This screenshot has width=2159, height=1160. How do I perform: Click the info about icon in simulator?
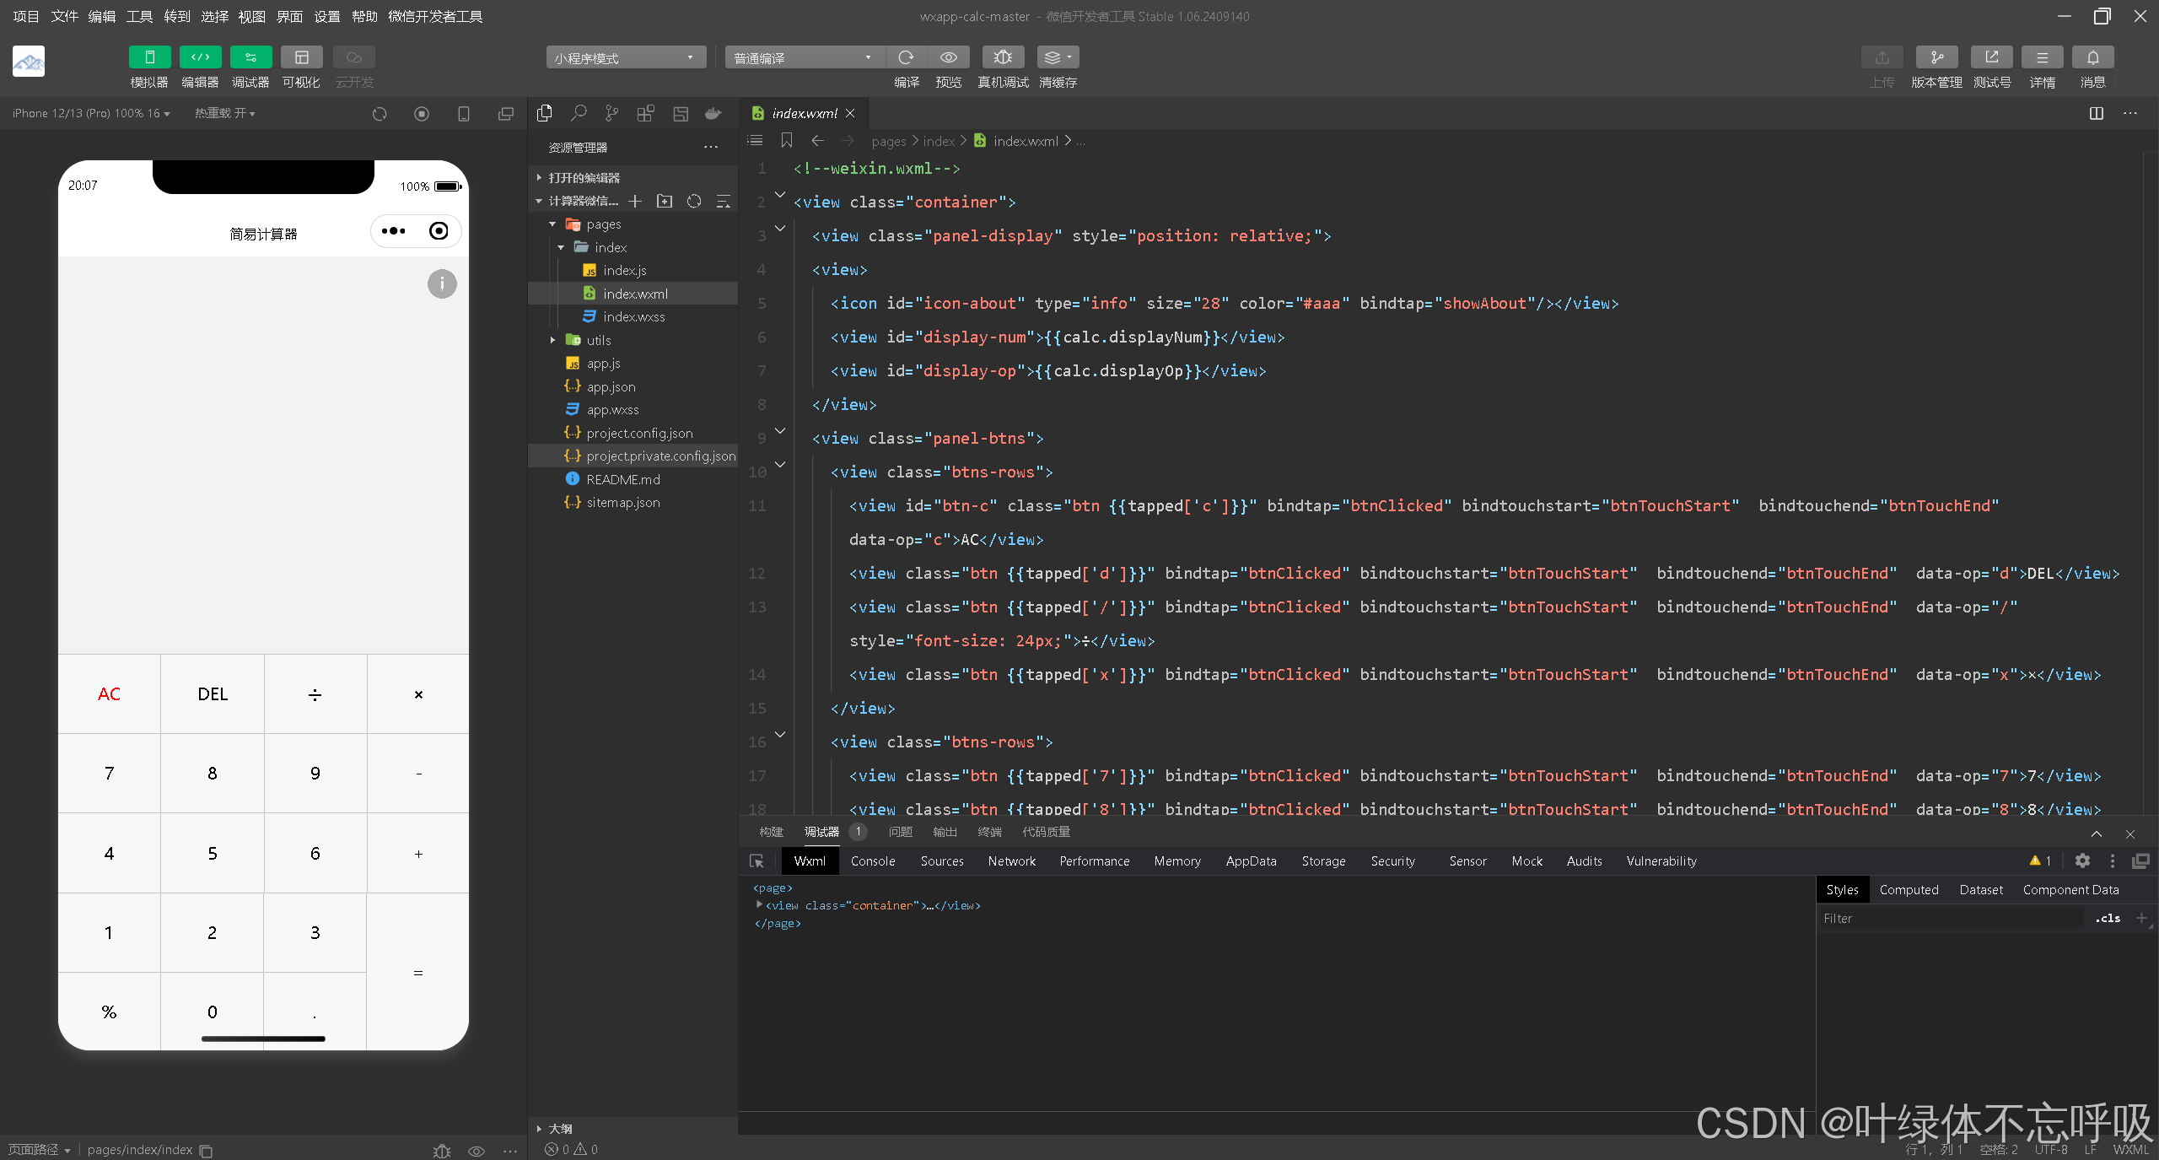pos(442,284)
